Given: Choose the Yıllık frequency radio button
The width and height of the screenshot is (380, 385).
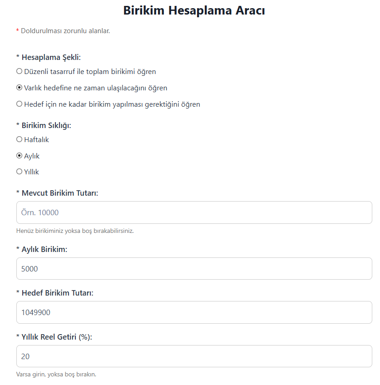Looking at the screenshot, I should pos(19,172).
